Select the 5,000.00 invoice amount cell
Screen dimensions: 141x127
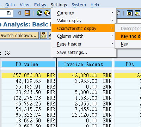85,92
